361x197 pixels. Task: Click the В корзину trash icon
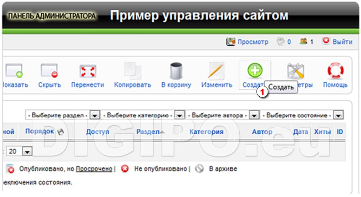coord(176,71)
